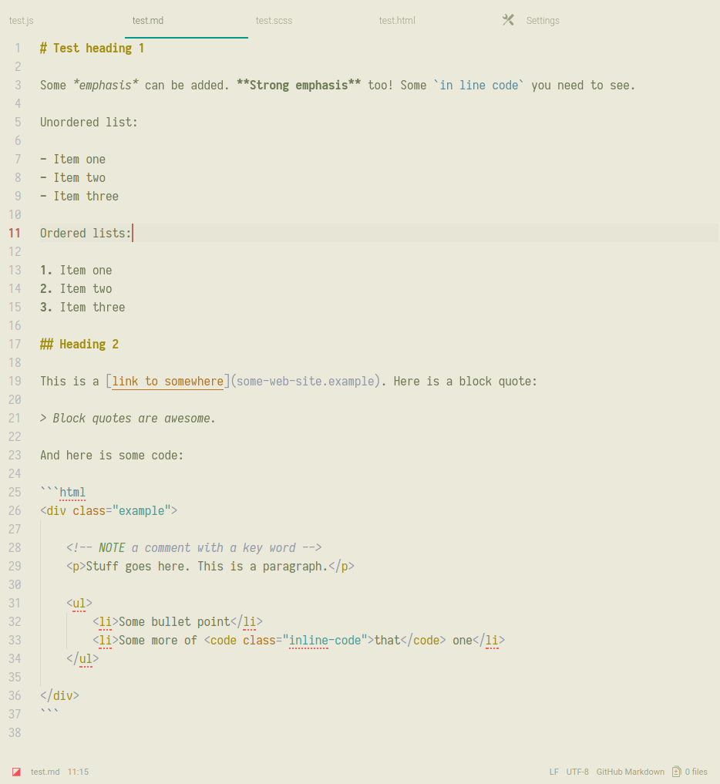Open the Settings tab
Screen dimensions: 720x784
pos(543,21)
